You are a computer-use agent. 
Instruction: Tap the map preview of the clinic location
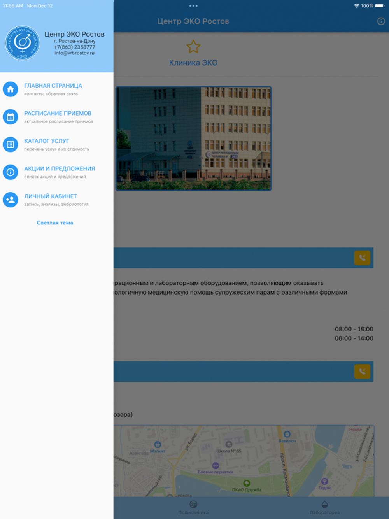(x=244, y=461)
